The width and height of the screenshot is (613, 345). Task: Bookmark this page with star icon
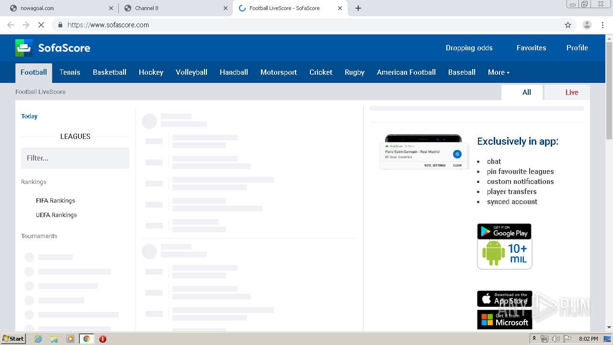[568, 25]
